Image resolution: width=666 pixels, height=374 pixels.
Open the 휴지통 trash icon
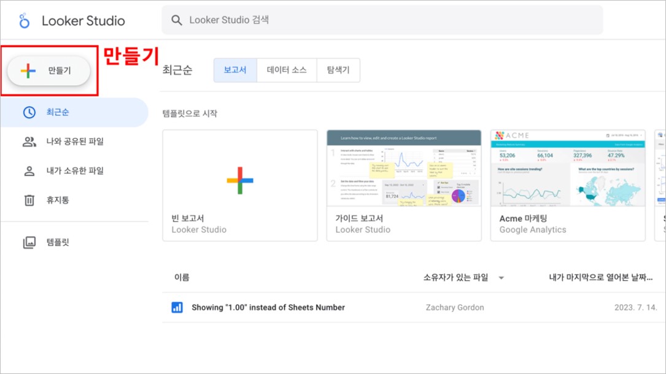29,200
